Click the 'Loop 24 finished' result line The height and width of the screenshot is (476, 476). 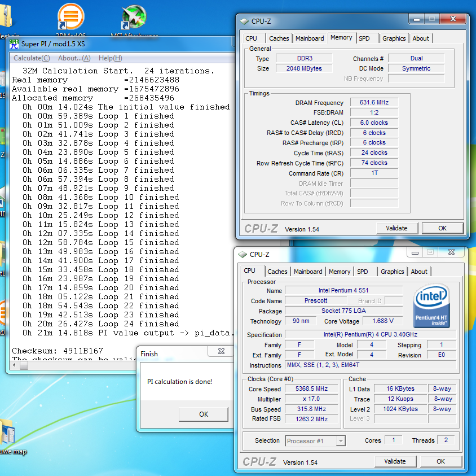101,324
